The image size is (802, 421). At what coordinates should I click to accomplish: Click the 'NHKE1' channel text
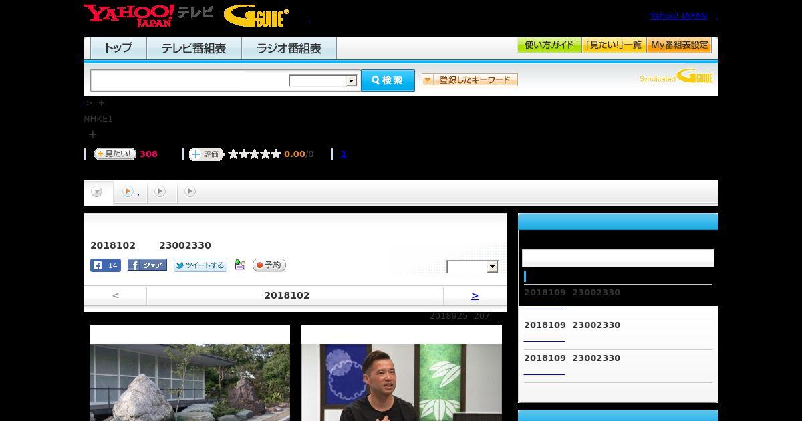pos(98,119)
